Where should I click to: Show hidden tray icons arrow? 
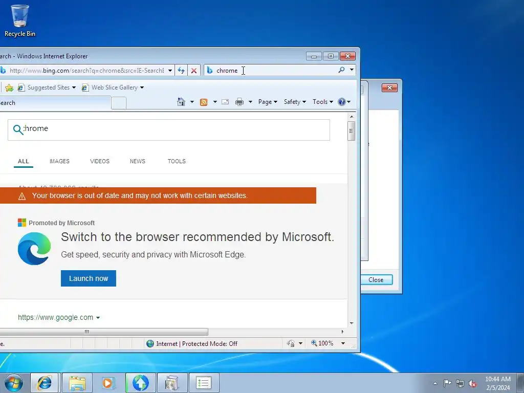coord(435,383)
